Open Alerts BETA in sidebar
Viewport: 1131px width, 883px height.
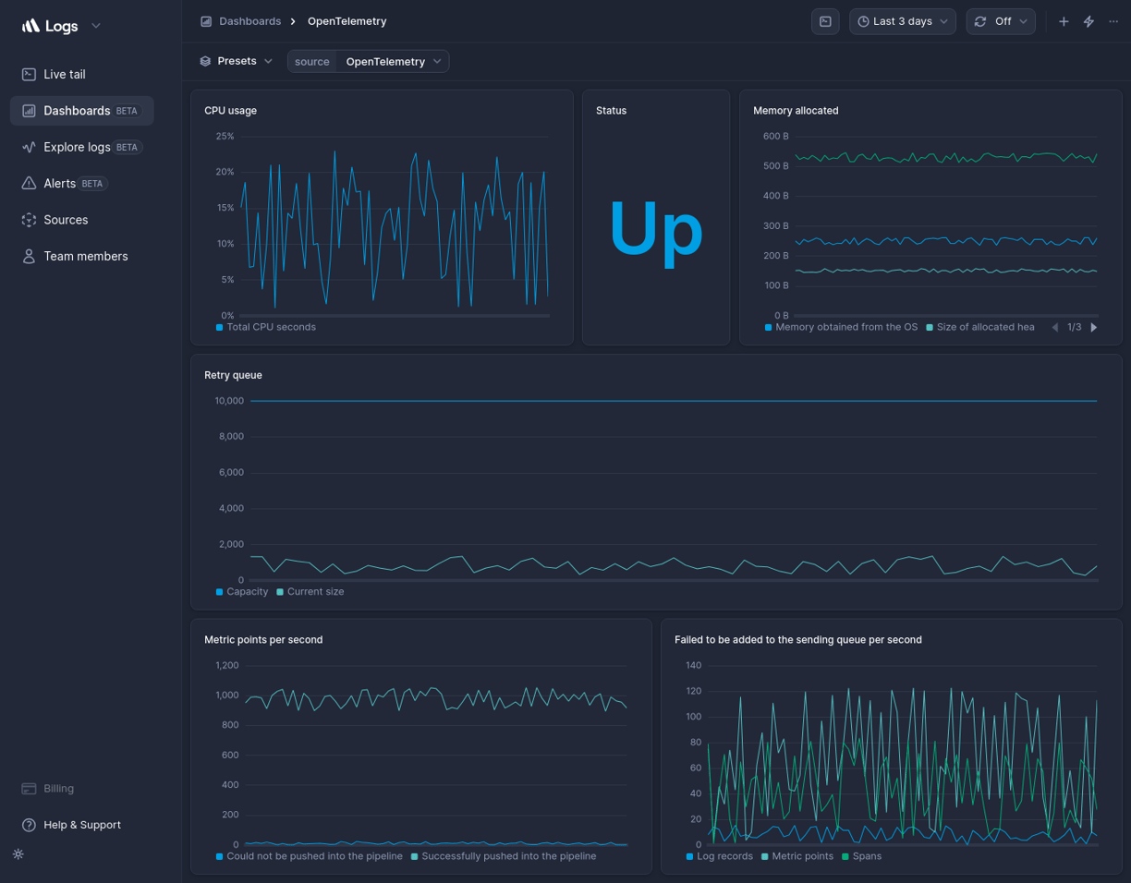(x=81, y=183)
